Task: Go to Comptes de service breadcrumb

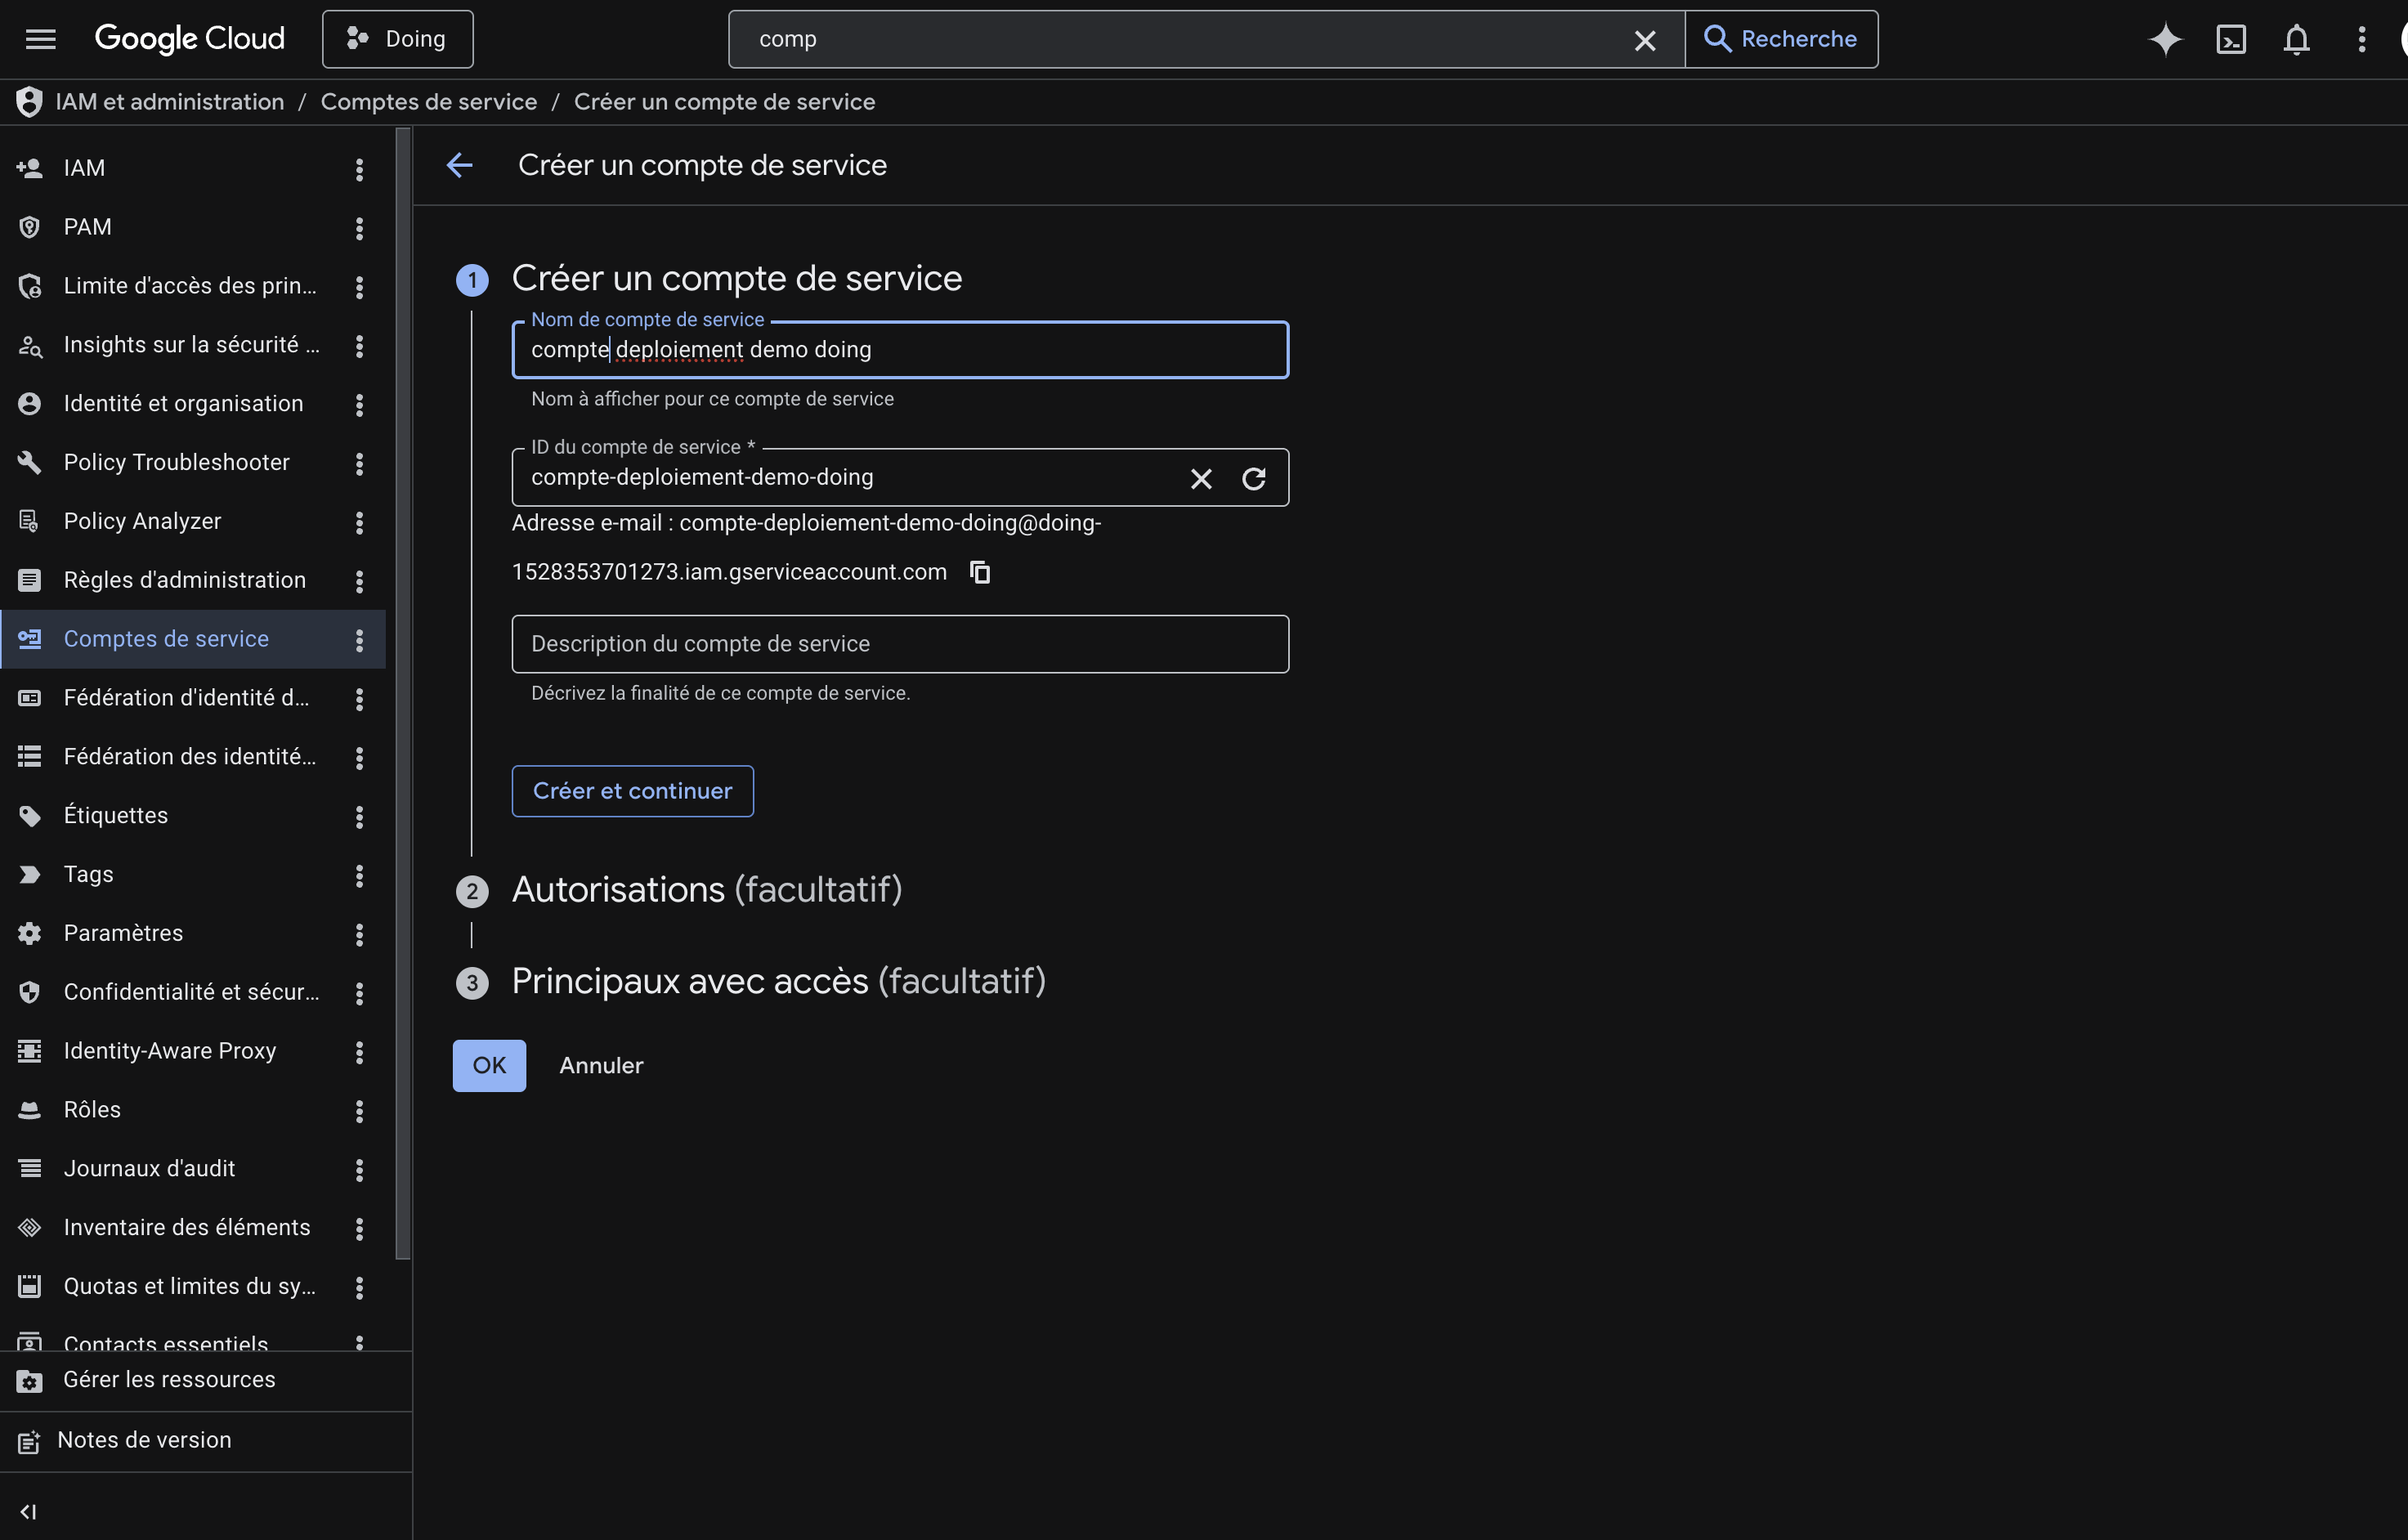Action: [x=429, y=102]
